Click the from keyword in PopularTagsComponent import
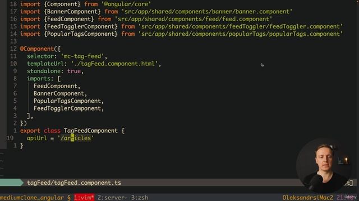359x201 pixels. click(x=128, y=34)
